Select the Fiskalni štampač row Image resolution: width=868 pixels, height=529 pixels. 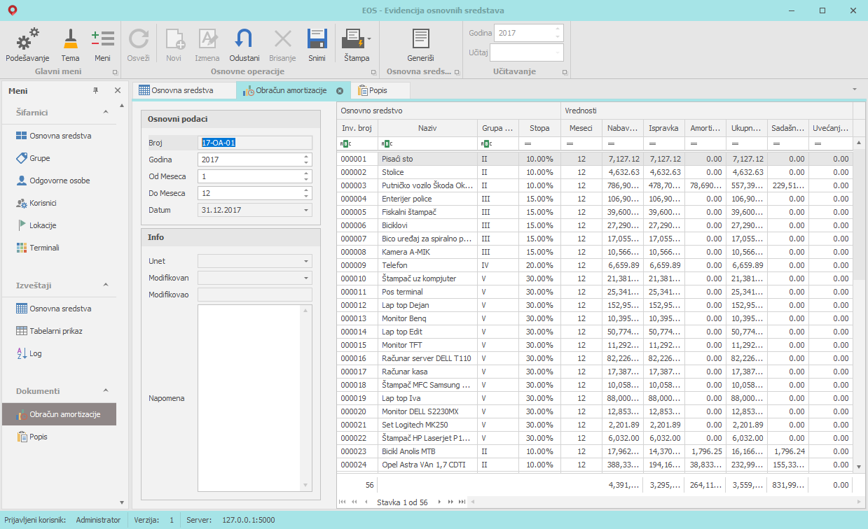(594, 212)
